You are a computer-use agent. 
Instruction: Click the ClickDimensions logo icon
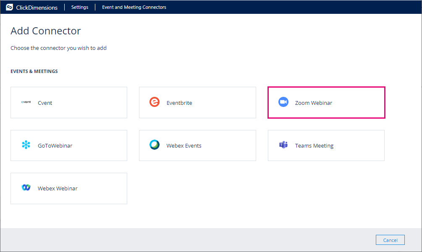click(x=9, y=7)
